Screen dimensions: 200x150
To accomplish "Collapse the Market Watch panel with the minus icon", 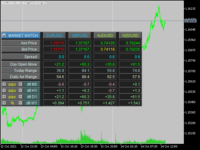I will [4, 36].
